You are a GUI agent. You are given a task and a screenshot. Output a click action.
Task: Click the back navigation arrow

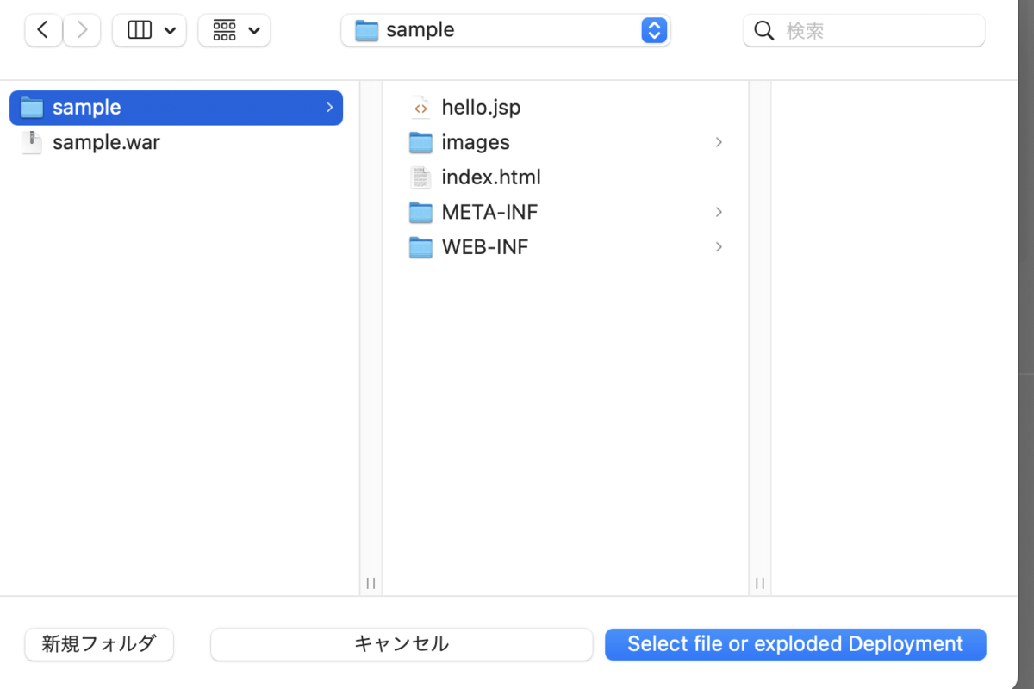click(x=43, y=29)
